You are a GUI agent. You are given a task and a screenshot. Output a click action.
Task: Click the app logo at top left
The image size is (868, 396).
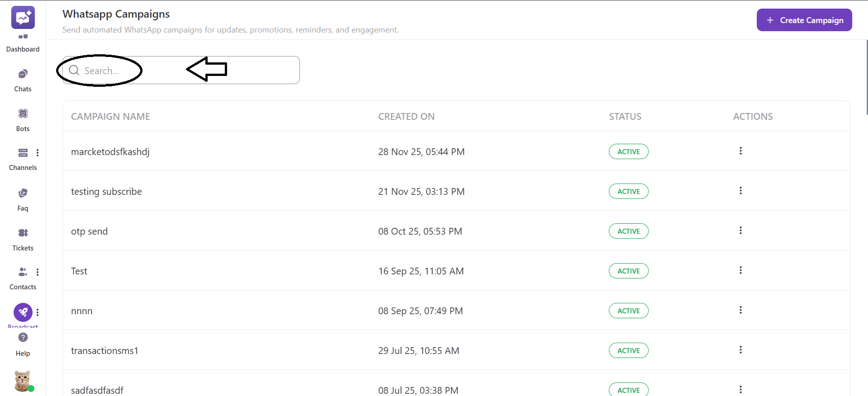tap(23, 17)
